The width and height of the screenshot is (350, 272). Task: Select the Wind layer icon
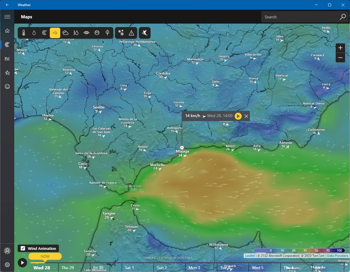(55, 33)
